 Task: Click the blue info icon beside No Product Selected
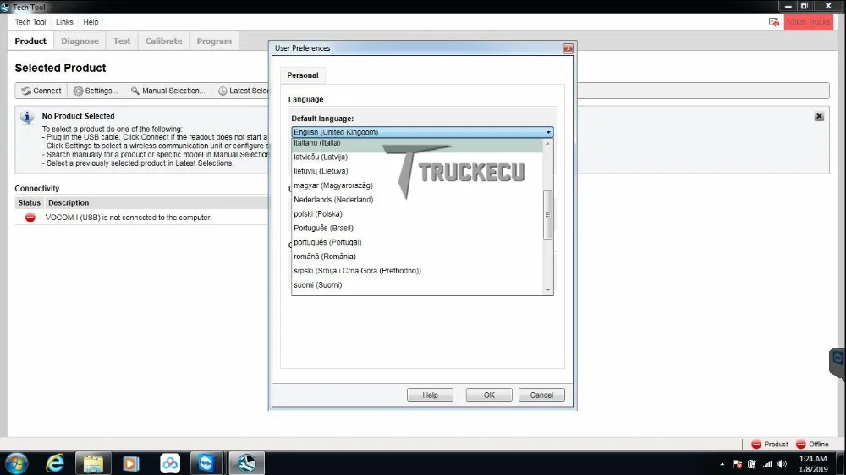pyautogui.click(x=27, y=117)
